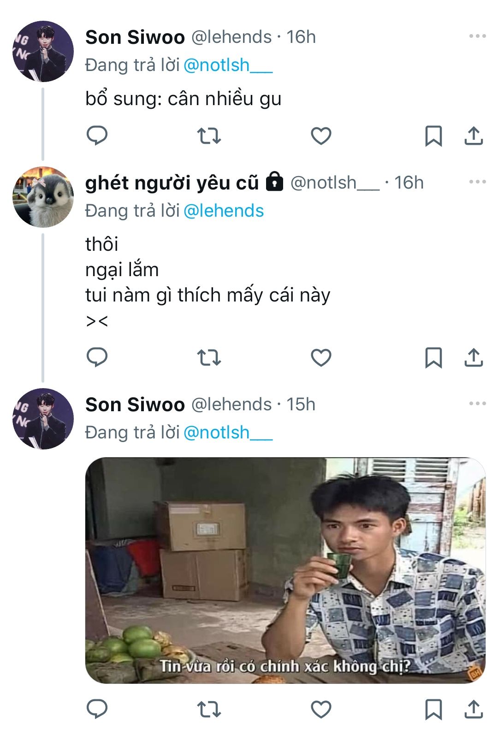Viewport: 498px width, 733px height.
Task: Open Son Siwoo's profile from first tweet name
Action: (x=135, y=37)
